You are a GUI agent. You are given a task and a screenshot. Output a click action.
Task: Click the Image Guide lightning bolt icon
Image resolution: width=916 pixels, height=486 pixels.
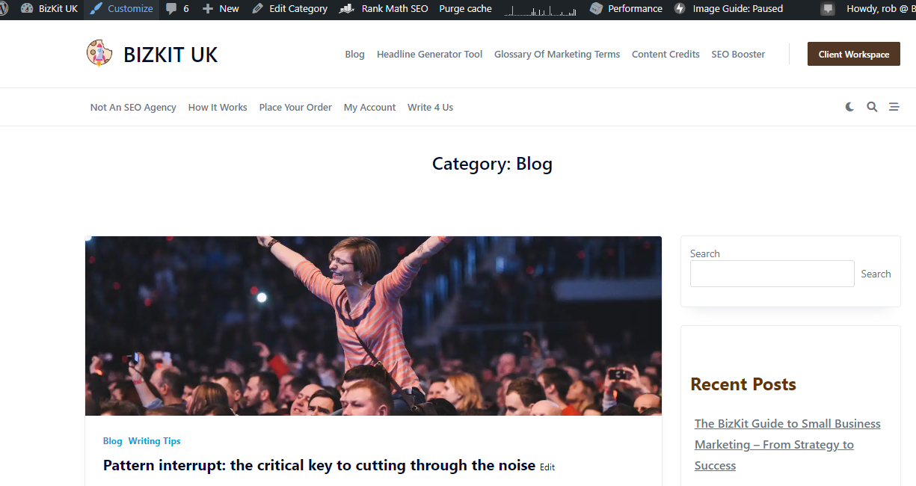pyautogui.click(x=680, y=9)
